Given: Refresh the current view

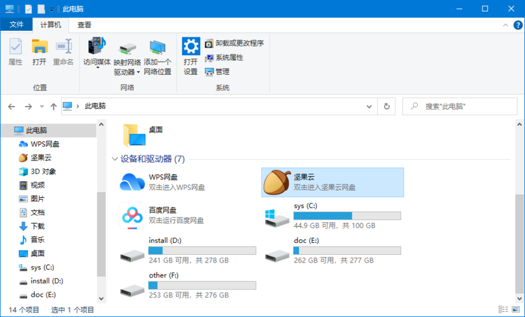Looking at the screenshot, I should 387,107.
